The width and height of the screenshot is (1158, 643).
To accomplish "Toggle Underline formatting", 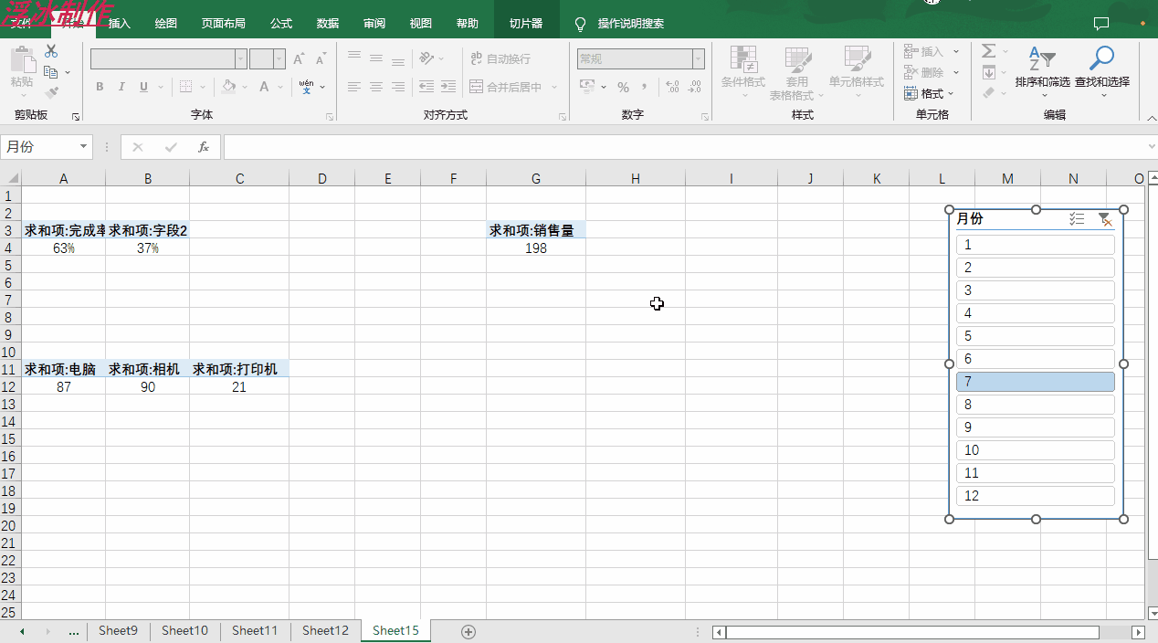I will pyautogui.click(x=143, y=87).
